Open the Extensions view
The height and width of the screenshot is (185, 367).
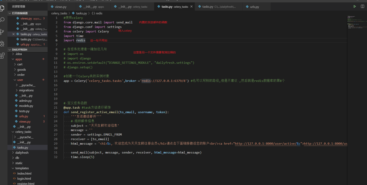tap(2, 55)
